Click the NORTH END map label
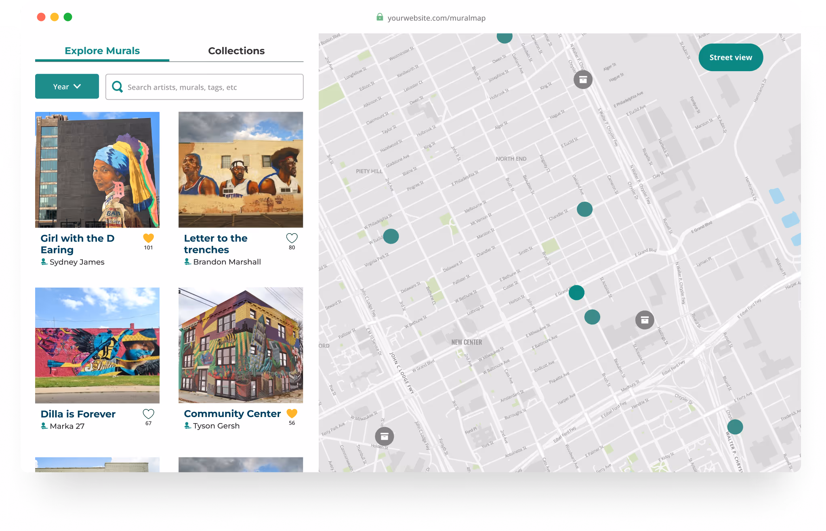This screenshot has height=531, width=826. point(511,159)
